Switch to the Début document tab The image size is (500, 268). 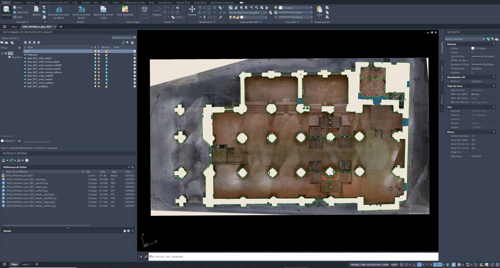click(14, 27)
